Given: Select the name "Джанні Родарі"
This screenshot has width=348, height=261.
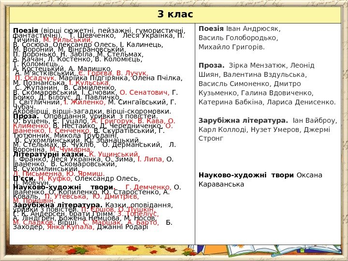Looking at the screenshot, I should pyautogui.click(x=122, y=227).
